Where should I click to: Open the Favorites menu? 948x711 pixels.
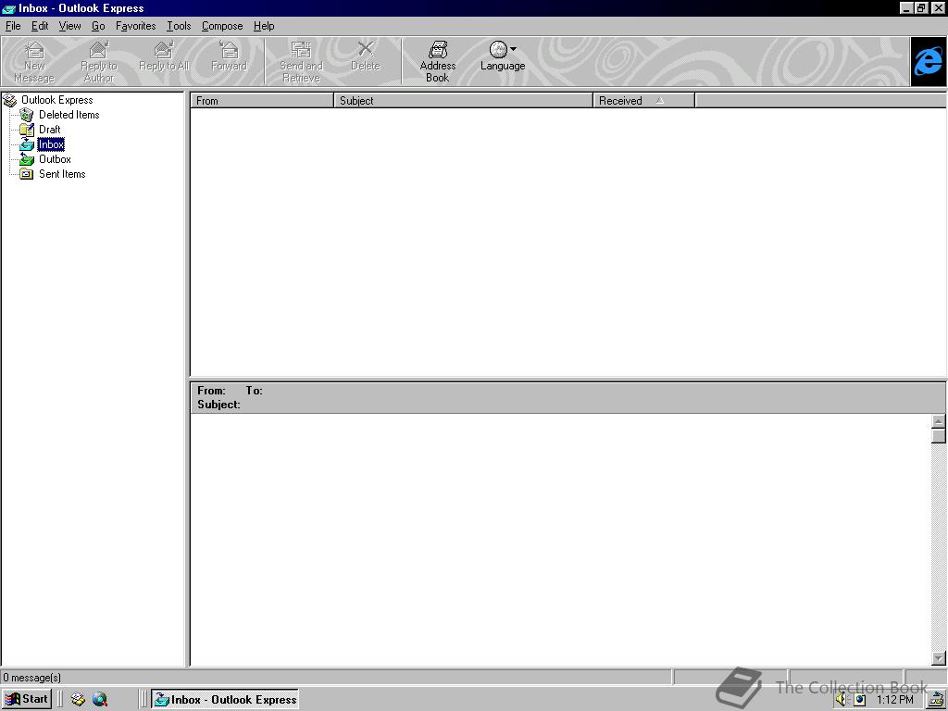tap(135, 26)
